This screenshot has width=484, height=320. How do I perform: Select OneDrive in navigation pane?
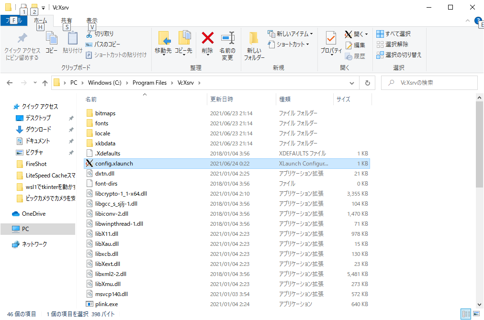[34, 214]
